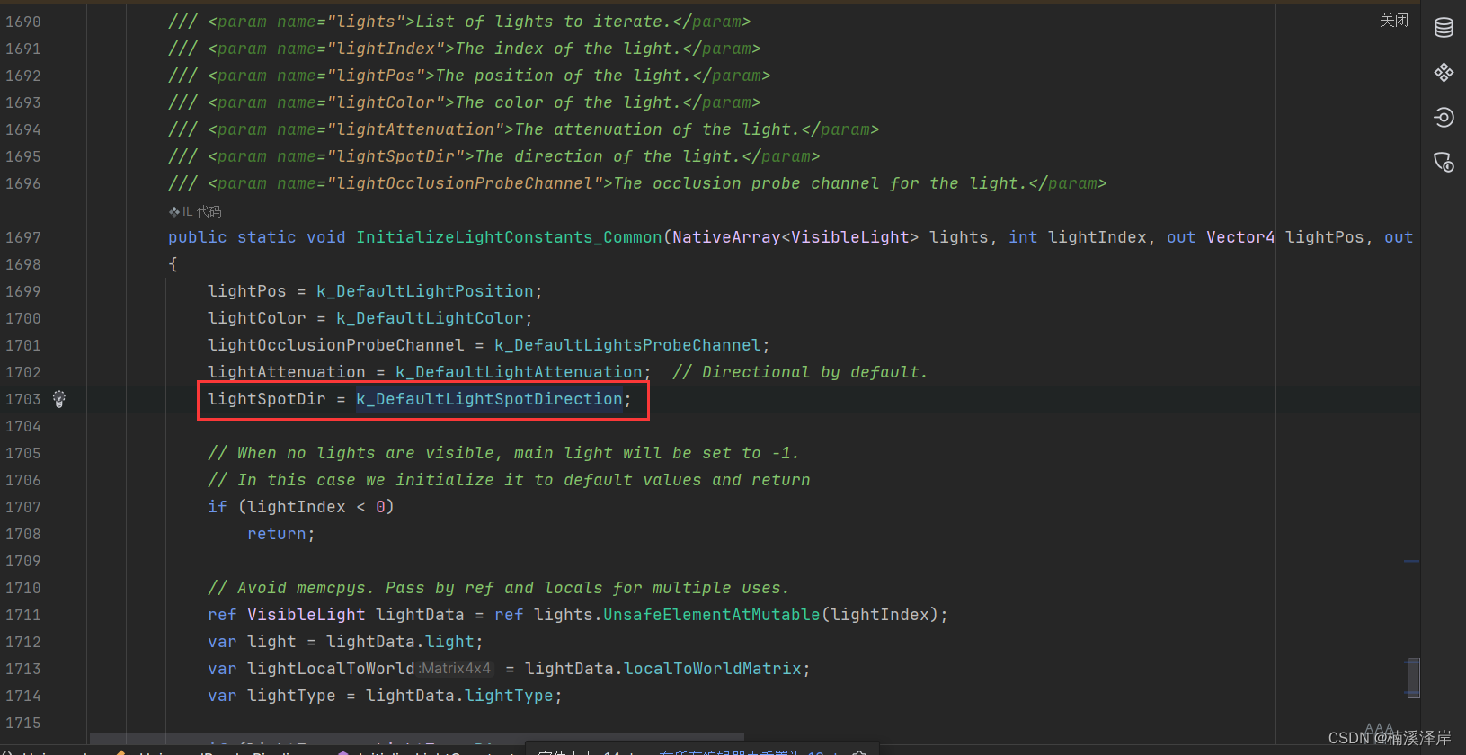Click the 'When no lights are visible' comment

(x=503, y=453)
